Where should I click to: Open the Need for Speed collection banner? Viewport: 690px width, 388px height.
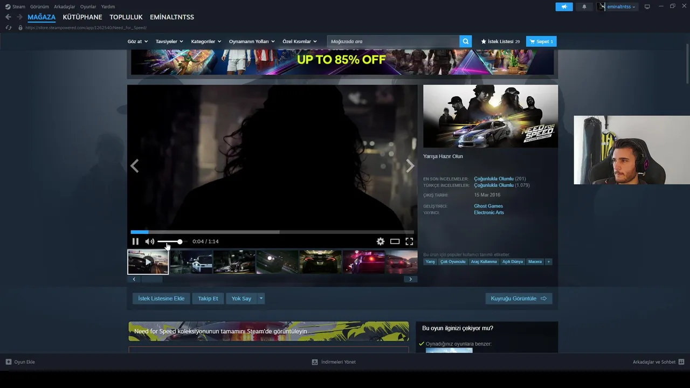click(268, 331)
